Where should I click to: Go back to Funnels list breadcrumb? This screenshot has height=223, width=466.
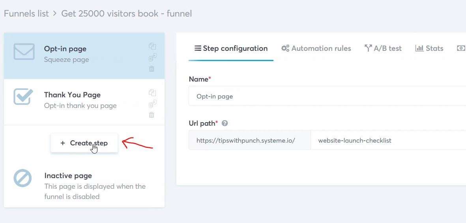click(26, 13)
